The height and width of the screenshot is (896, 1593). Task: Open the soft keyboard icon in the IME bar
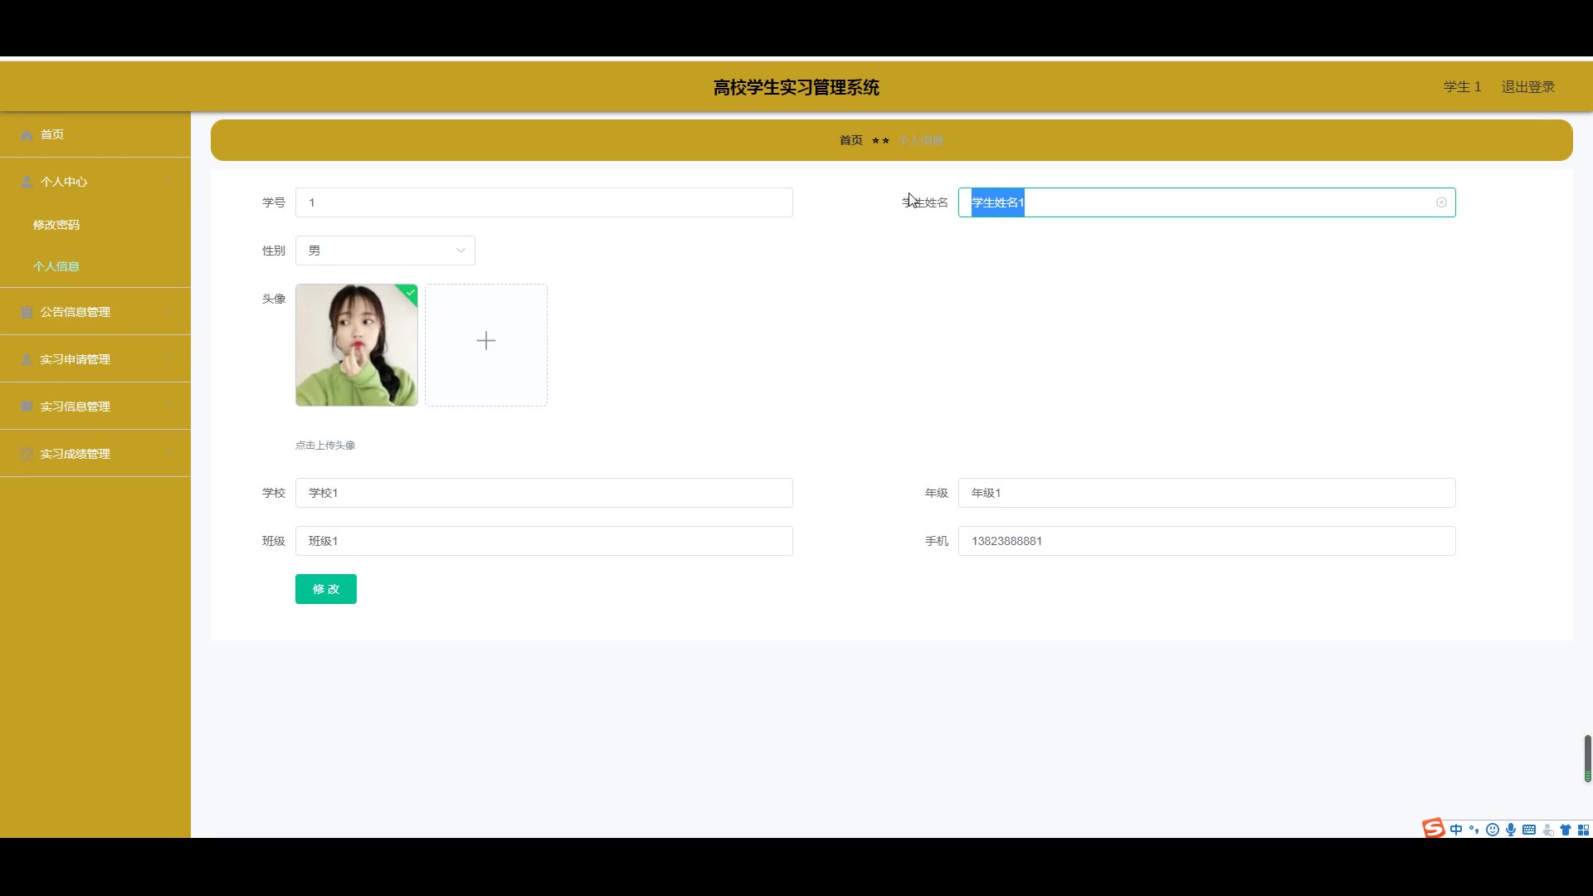tap(1529, 830)
